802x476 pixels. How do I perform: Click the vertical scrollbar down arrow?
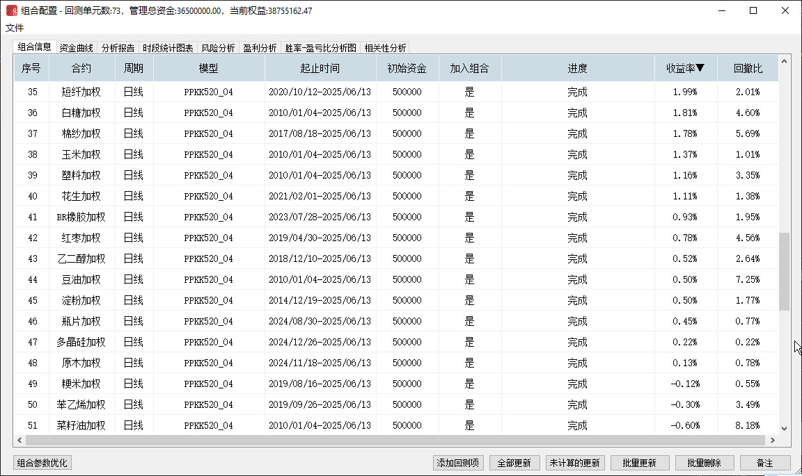pos(784,429)
